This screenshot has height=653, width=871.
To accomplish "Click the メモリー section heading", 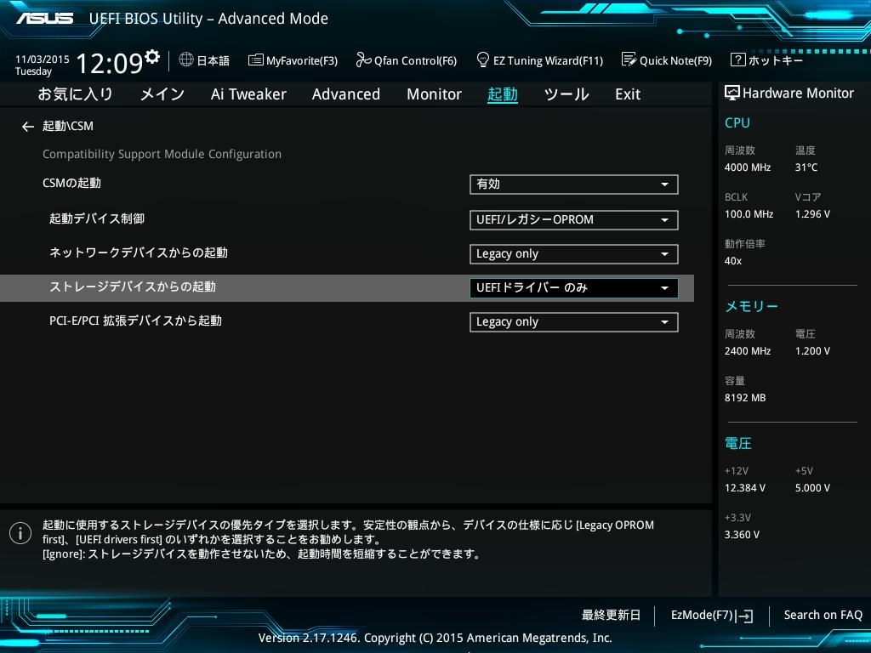I will click(751, 306).
